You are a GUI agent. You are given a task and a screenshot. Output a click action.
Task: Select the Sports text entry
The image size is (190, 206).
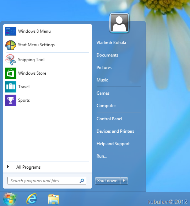click(24, 100)
